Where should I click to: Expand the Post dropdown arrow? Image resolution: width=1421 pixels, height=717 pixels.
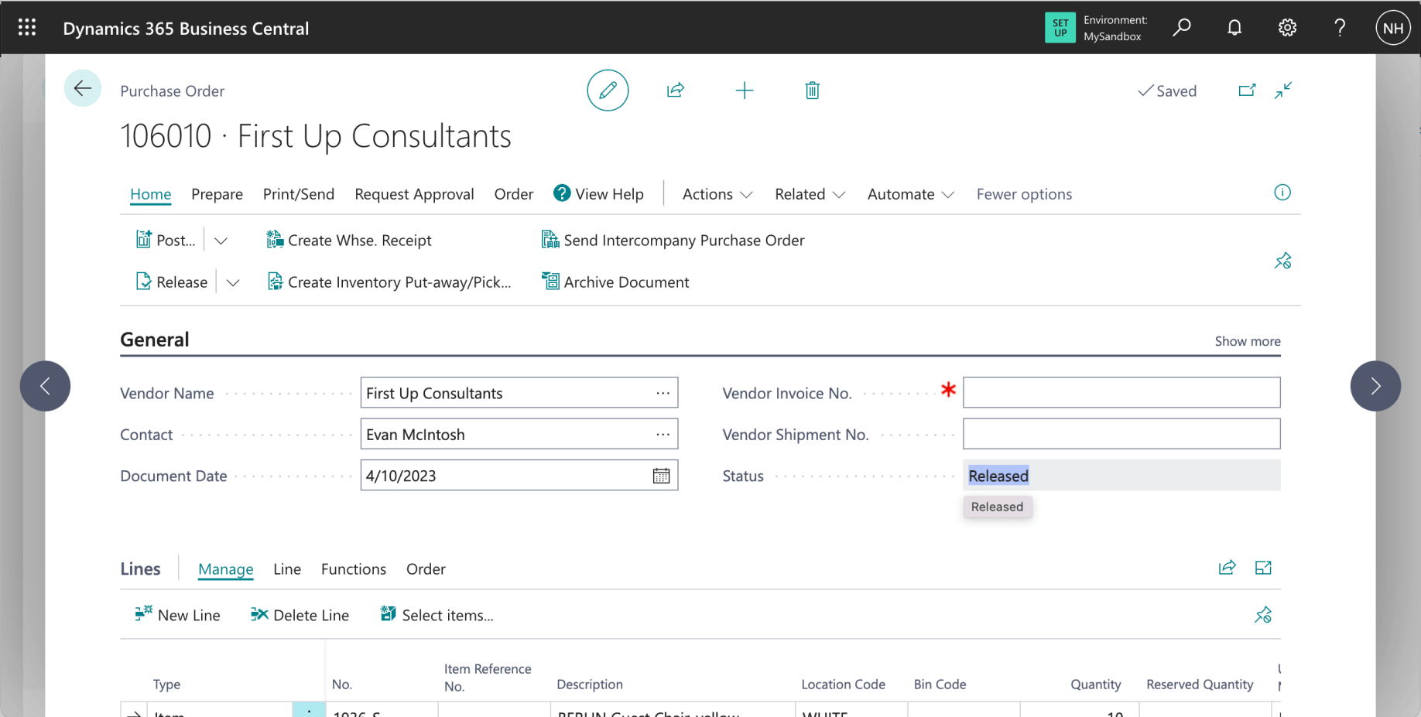(x=221, y=241)
